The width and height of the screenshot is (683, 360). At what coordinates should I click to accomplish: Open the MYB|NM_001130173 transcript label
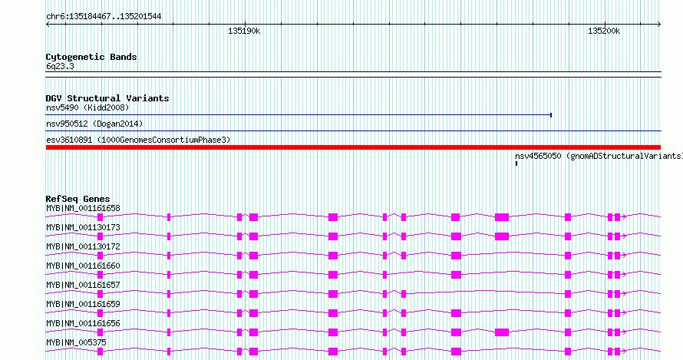tap(83, 227)
